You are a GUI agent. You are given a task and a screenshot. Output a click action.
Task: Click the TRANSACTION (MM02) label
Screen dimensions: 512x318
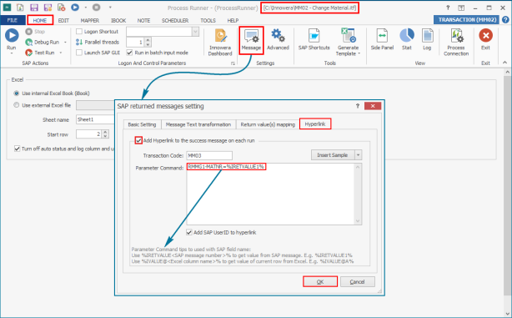pos(467,19)
